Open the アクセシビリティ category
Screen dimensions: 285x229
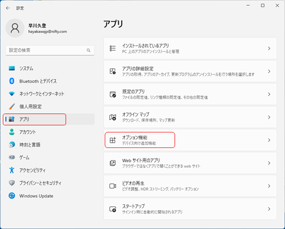click(33, 170)
